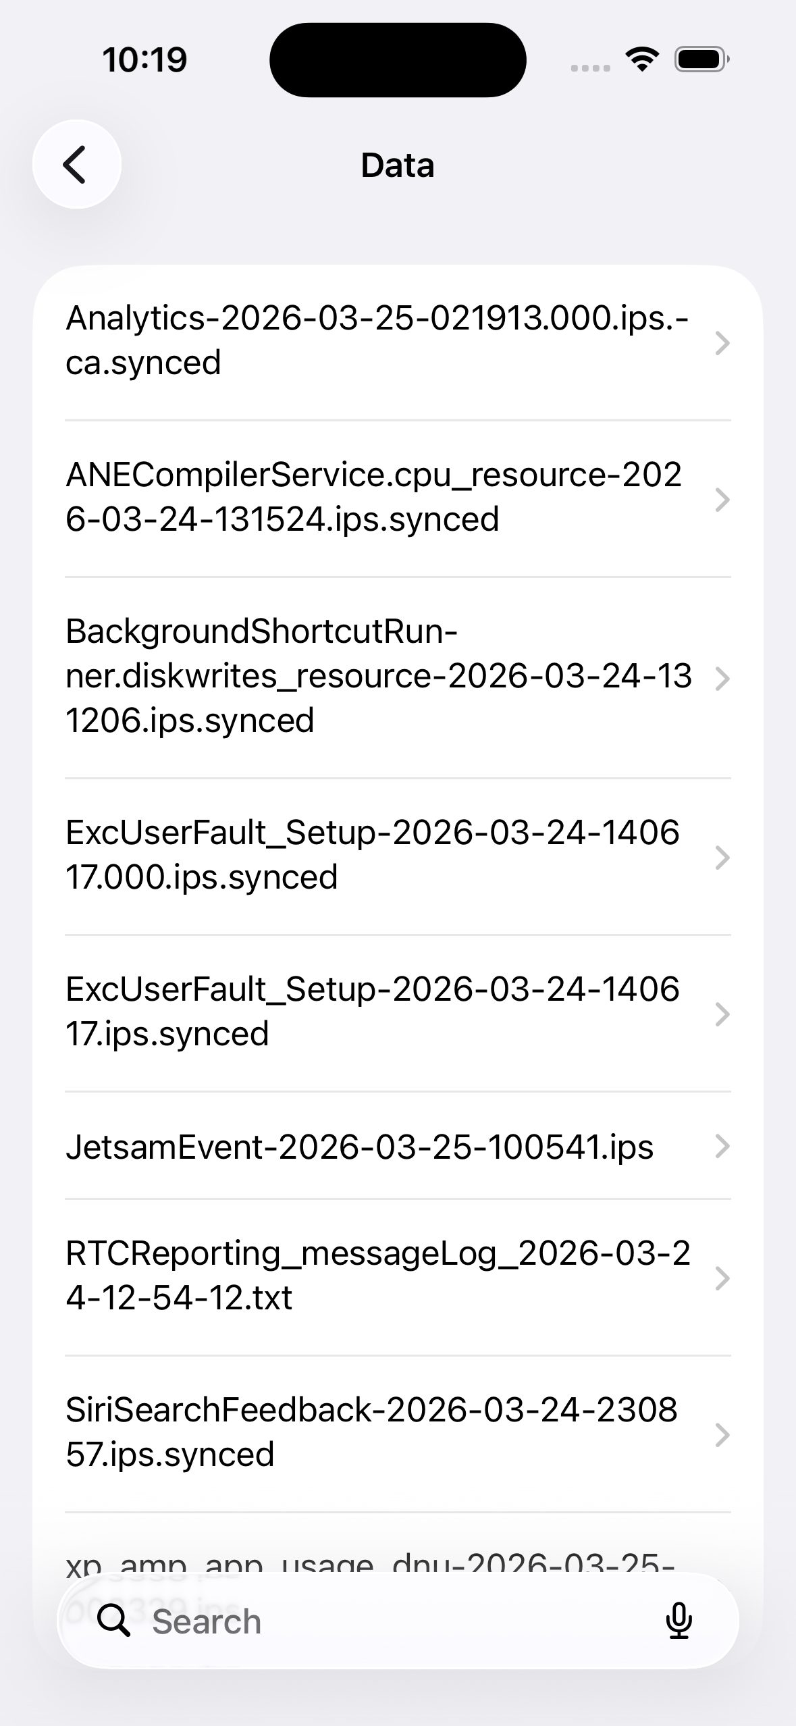Viewport: 796px width, 1726px height.
Task: Open the RTCReporting_messageLog text file
Action: [378, 1276]
